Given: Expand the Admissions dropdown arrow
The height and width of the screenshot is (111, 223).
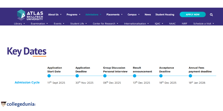Looking at the screenshot, I should tap(101, 14).
